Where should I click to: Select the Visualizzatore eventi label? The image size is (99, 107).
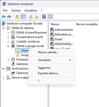point(30,37)
